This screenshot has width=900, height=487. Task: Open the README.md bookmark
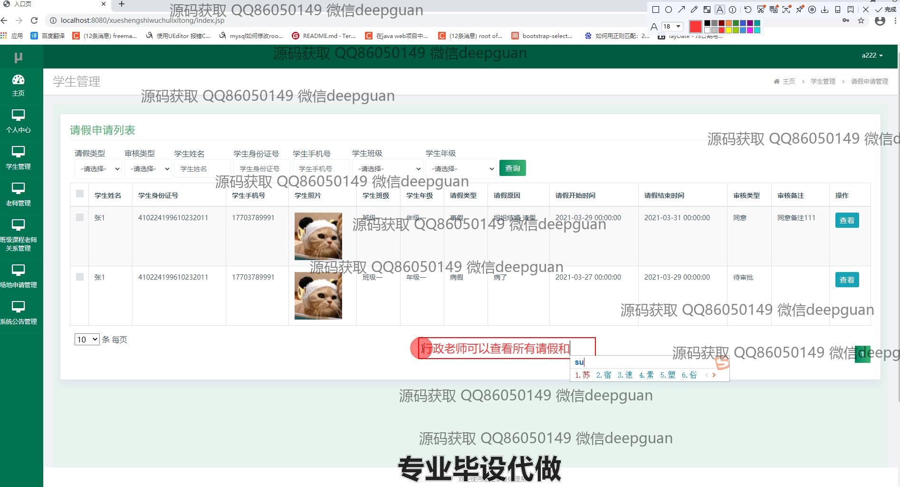[324, 36]
